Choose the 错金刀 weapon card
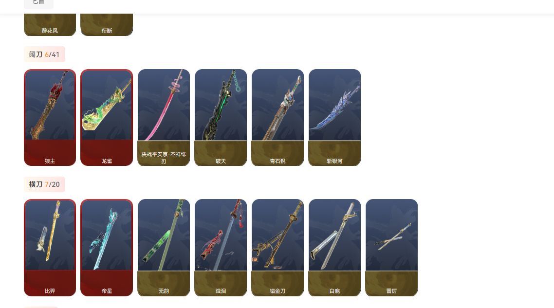 click(277, 248)
